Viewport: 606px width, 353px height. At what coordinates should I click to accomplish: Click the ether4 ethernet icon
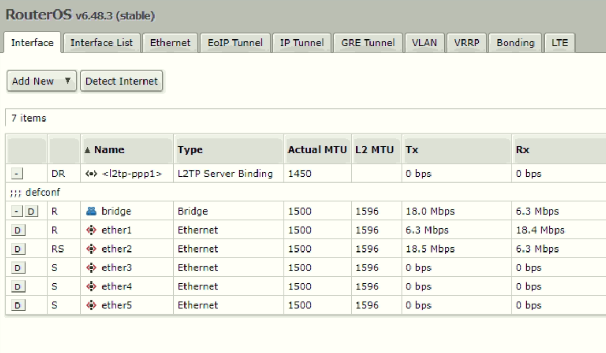tap(91, 287)
